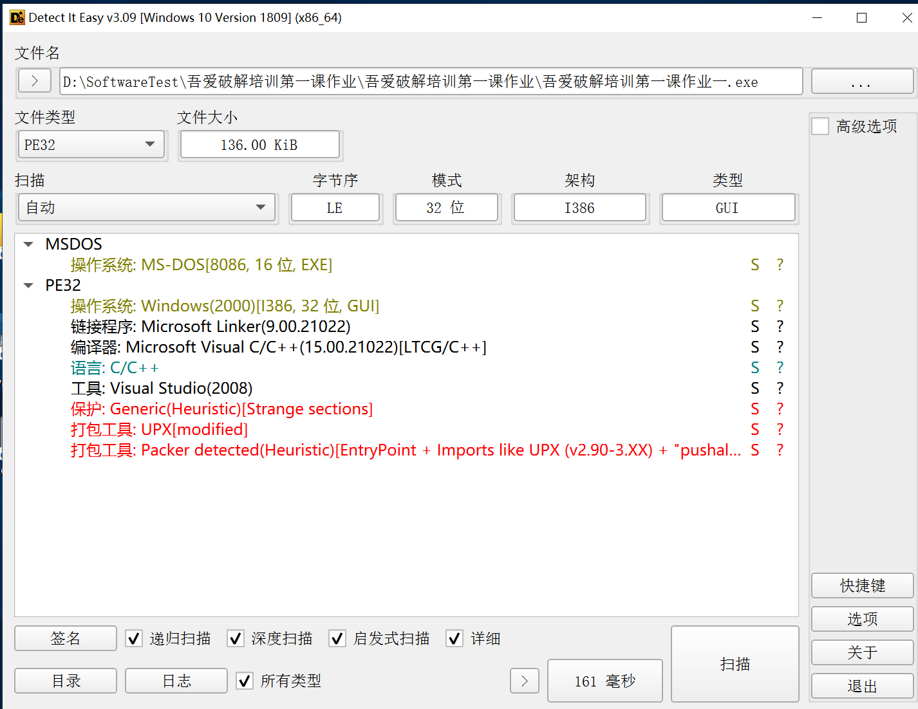Viewport: 918px width, 709px height.
Task: Toggle the 所有类型 all types checkbox
Action: click(x=245, y=681)
